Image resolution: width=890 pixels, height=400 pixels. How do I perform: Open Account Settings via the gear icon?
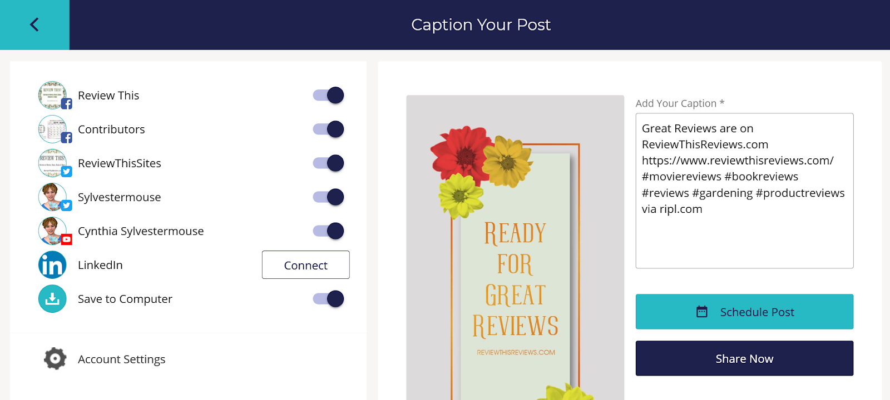[54, 359]
